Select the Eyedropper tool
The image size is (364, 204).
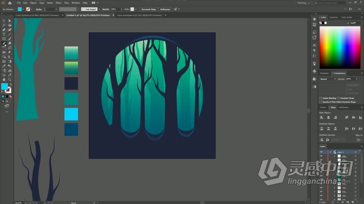point(4,66)
